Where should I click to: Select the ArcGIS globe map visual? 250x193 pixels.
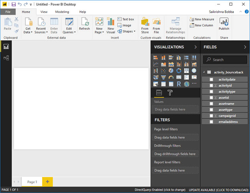pos(187,84)
